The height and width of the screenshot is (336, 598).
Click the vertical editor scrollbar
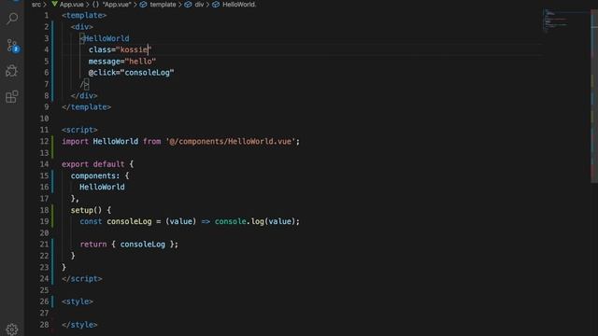tap(594, 95)
